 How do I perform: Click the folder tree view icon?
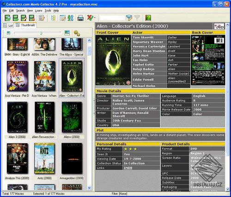[x=53, y=18]
